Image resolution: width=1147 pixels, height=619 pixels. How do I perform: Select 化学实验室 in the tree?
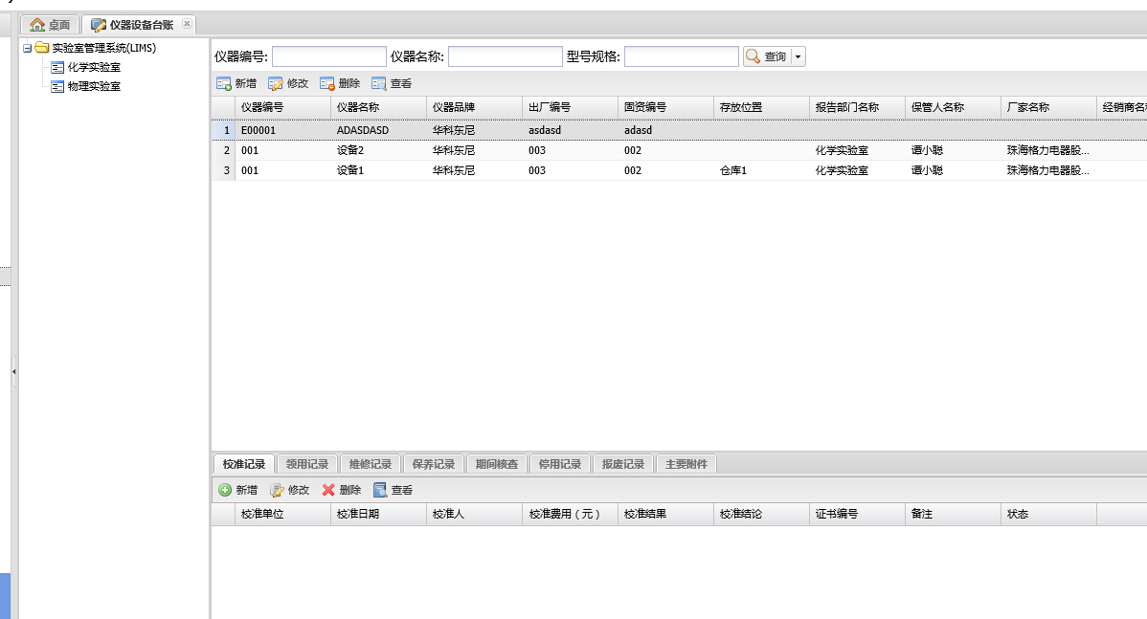94,67
